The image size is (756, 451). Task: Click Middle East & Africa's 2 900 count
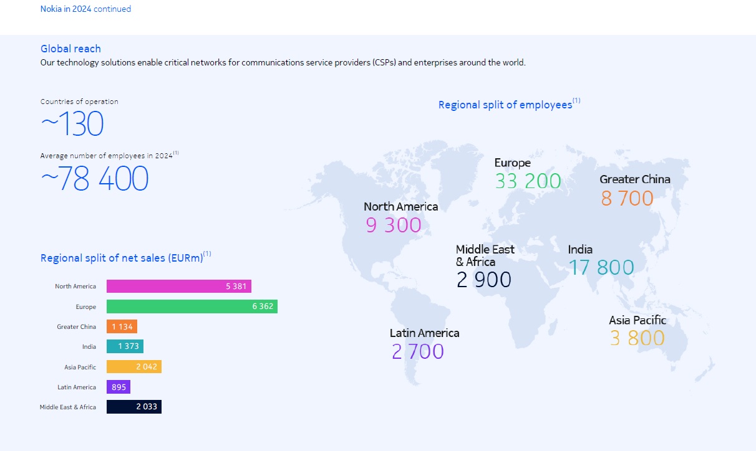[x=483, y=280]
